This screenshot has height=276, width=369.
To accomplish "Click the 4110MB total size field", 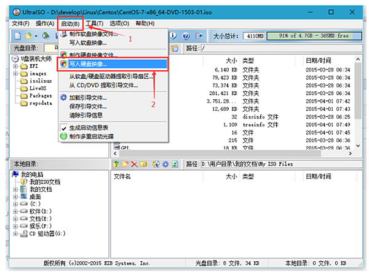I will pyautogui.click(x=254, y=36).
